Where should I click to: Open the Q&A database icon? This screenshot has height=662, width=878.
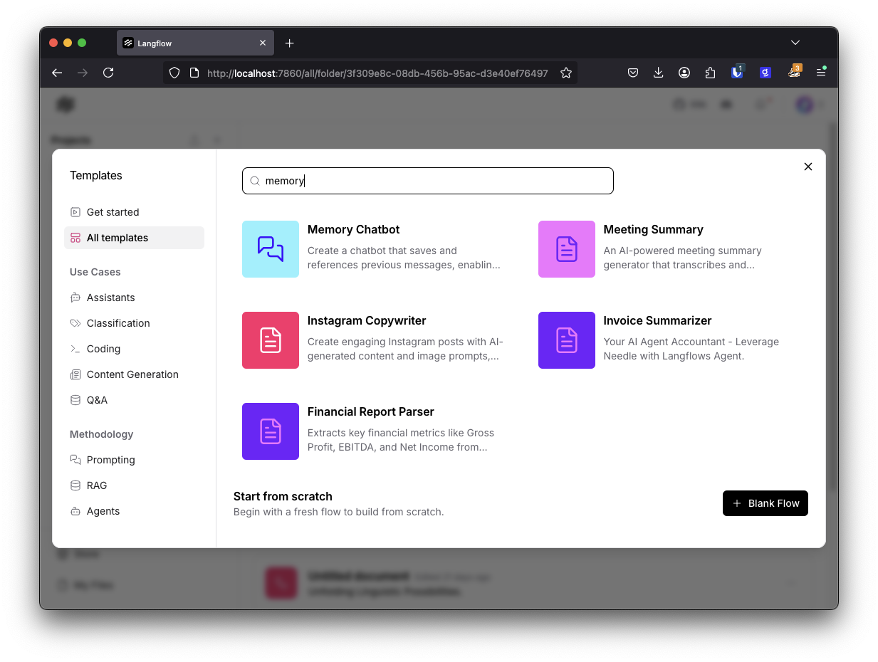(x=75, y=400)
